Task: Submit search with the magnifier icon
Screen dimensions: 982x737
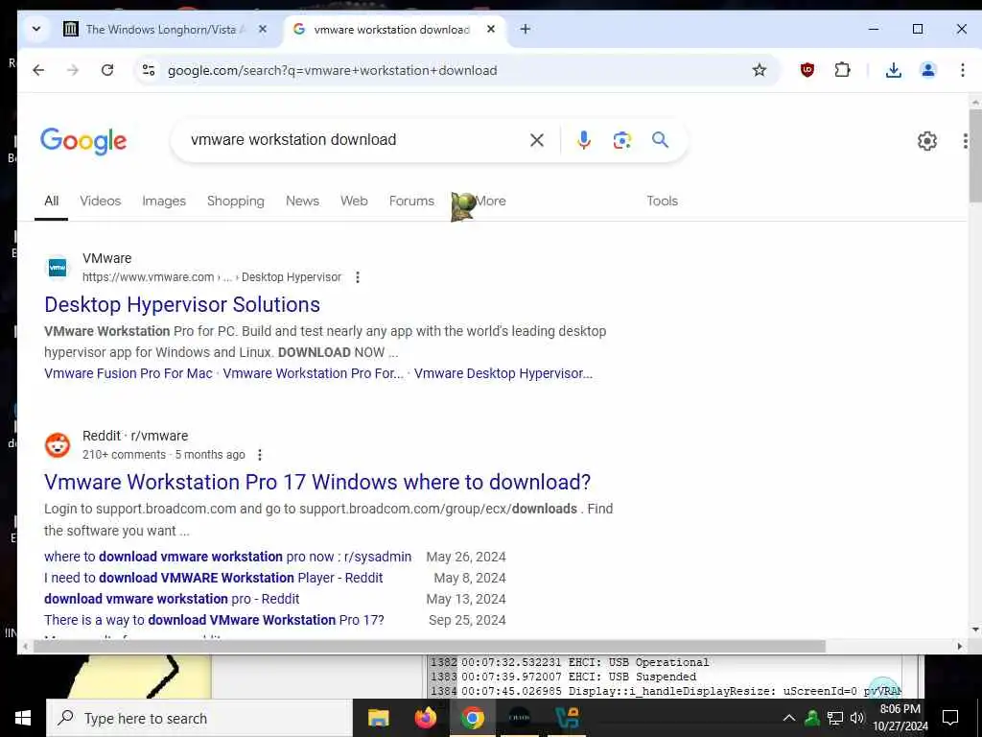Action: pyautogui.click(x=660, y=139)
